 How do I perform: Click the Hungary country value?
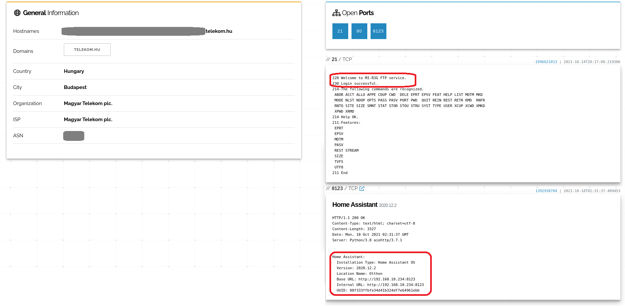pos(74,71)
